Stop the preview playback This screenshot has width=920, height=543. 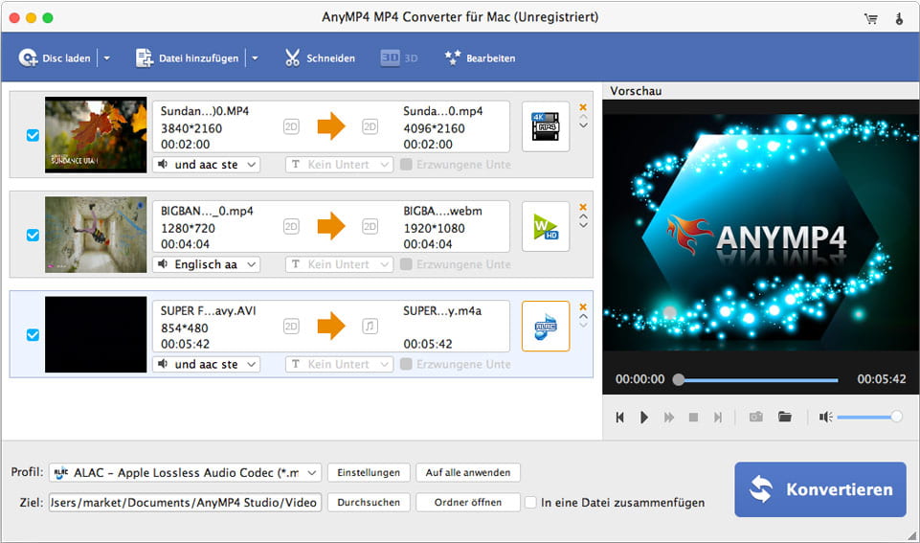693,417
